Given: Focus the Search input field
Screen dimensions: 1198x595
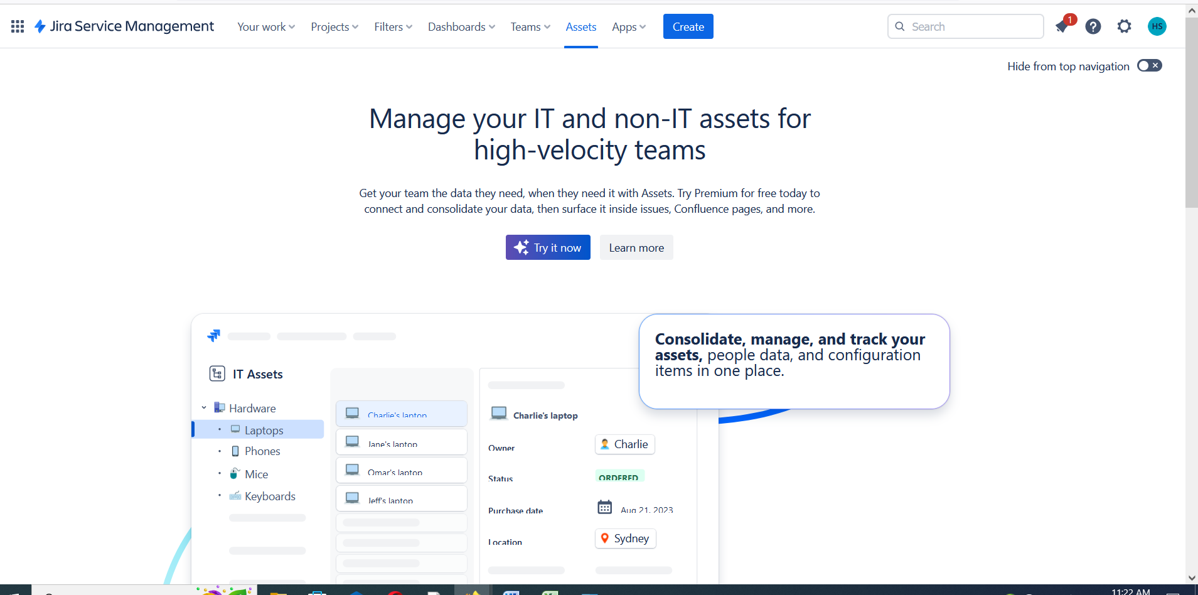Looking at the screenshot, I should point(966,26).
